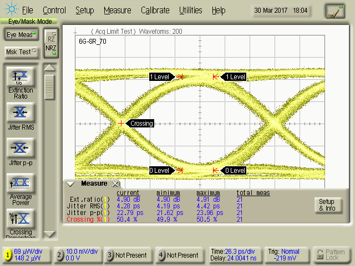The height and width of the screenshot is (266, 355).
Task: Open the Setup & Info dialog
Action: pos(327,205)
